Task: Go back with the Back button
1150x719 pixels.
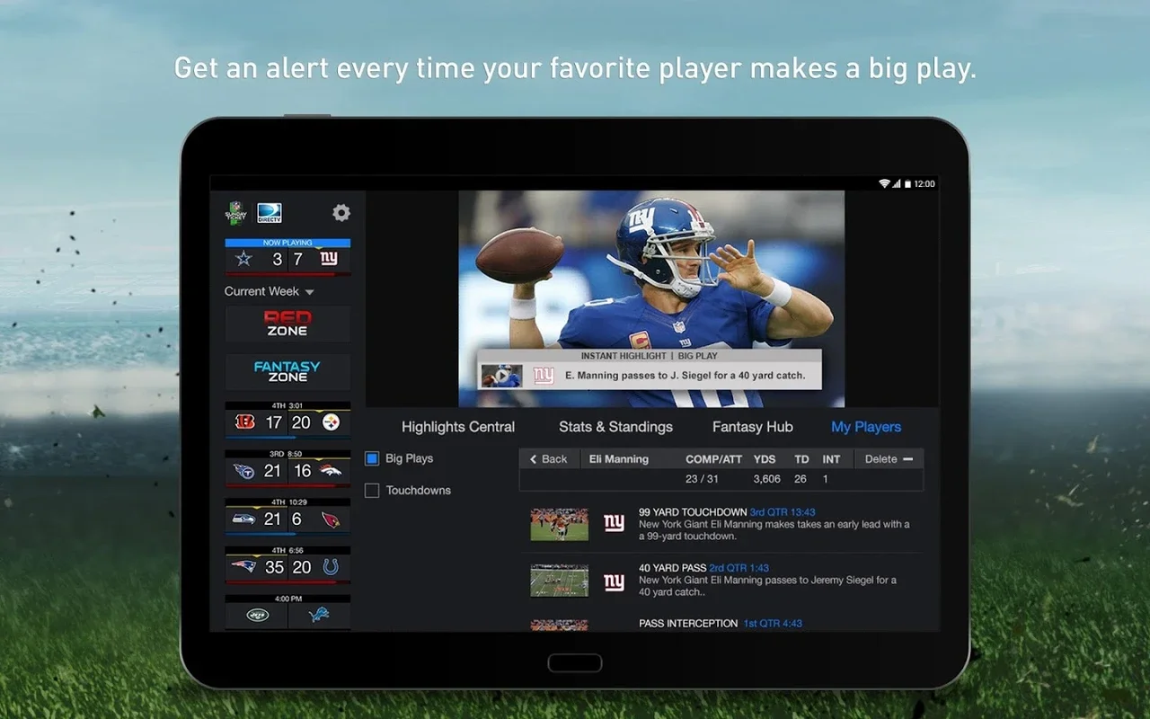Action: point(549,459)
